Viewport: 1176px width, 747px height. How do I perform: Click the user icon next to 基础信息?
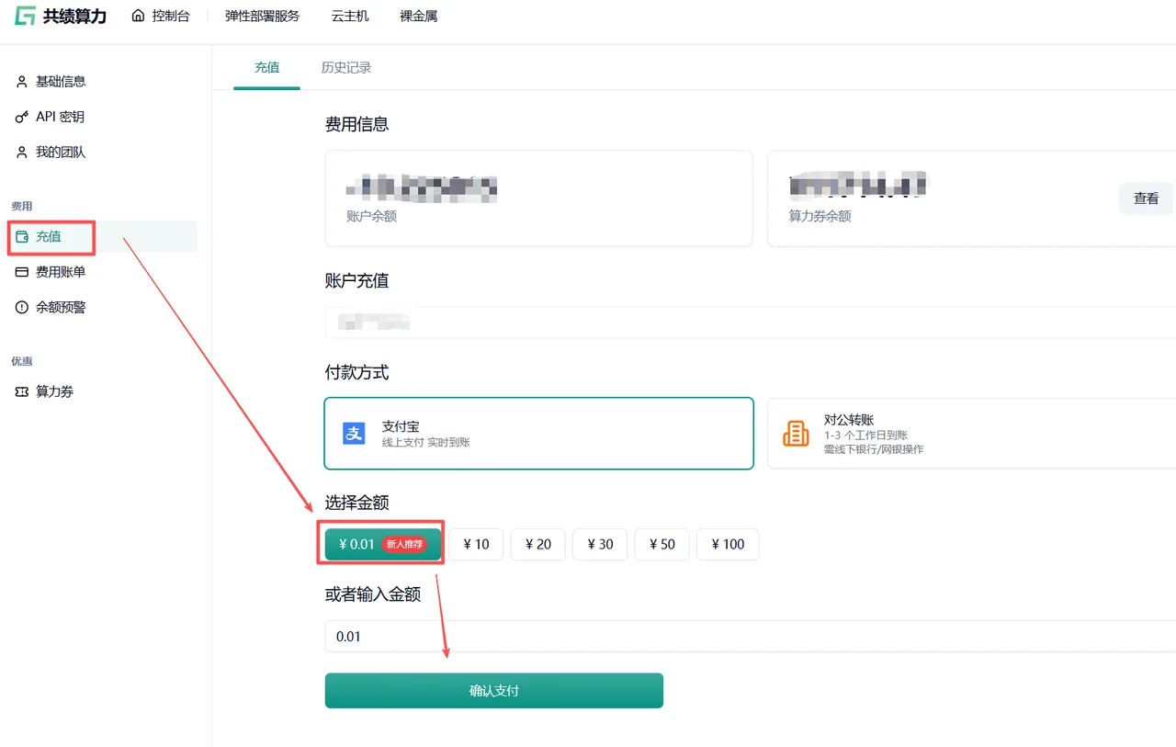[22, 82]
